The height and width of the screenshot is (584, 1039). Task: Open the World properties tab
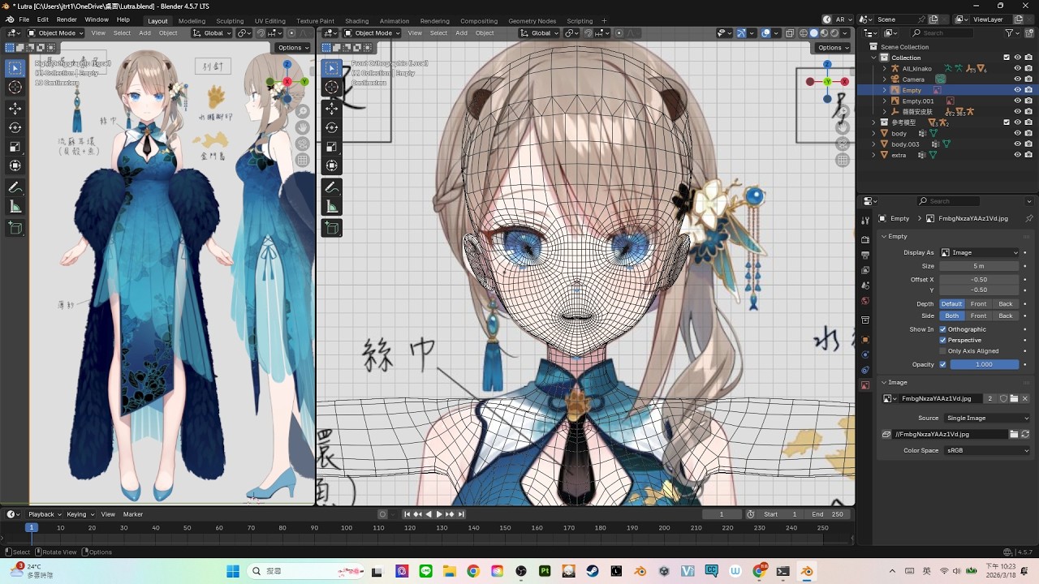pyautogui.click(x=865, y=301)
